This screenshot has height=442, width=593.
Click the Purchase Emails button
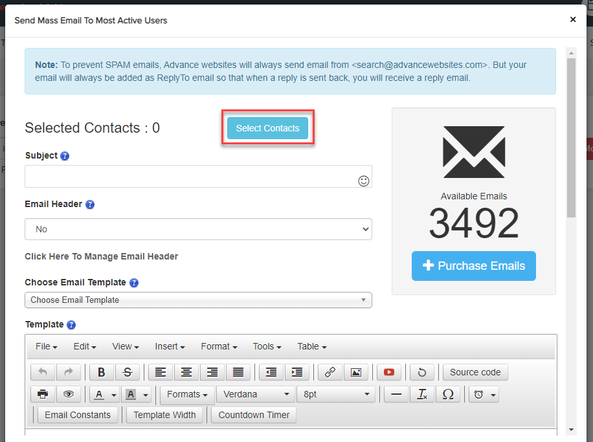tap(473, 266)
